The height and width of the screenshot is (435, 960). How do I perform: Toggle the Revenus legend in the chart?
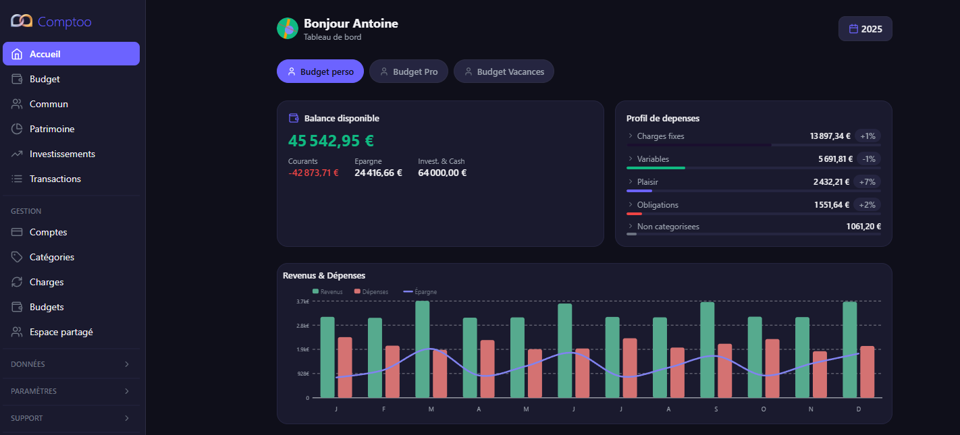click(327, 291)
